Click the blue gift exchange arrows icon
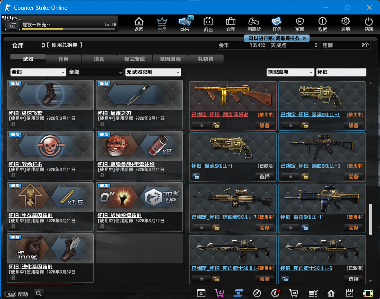Image resolution: width=380 pixels, height=299 pixels. coord(238,293)
